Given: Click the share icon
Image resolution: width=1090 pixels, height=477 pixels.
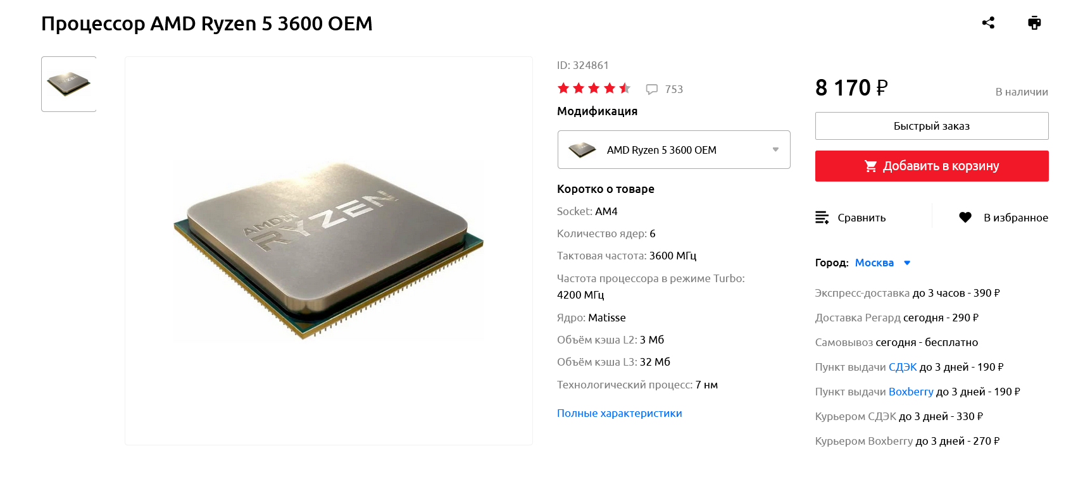Looking at the screenshot, I should tap(988, 23).
